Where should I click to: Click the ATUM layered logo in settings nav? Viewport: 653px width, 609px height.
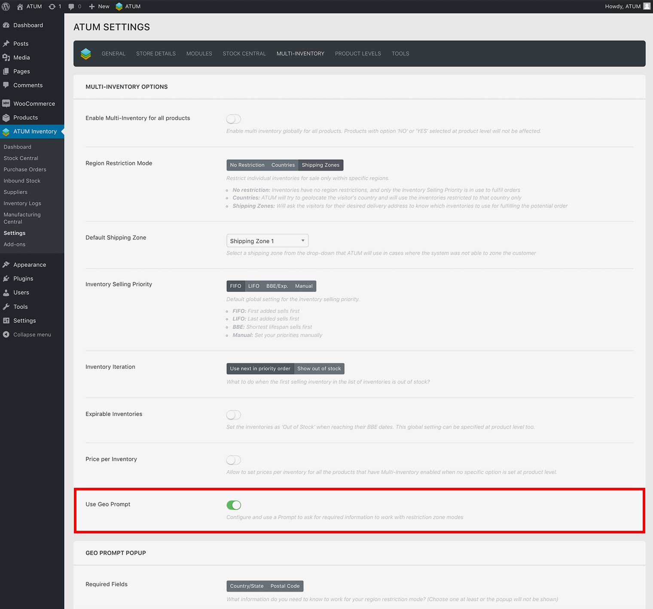pos(86,54)
